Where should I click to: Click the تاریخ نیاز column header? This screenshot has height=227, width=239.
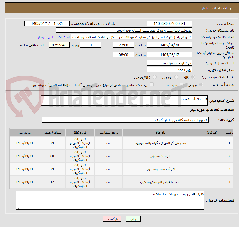24,133
